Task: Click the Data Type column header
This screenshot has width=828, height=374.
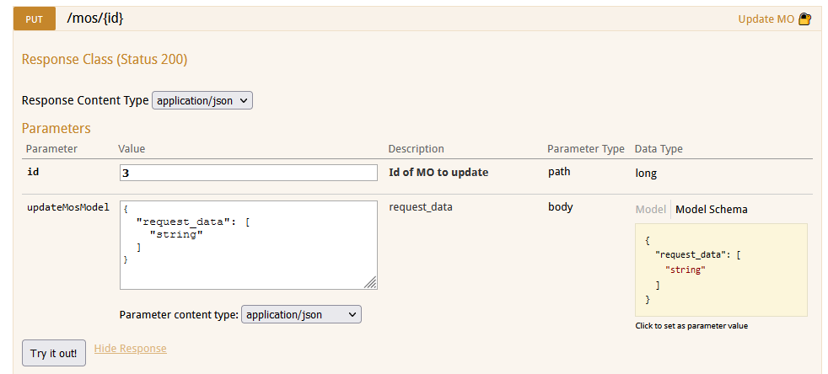Action: (659, 149)
